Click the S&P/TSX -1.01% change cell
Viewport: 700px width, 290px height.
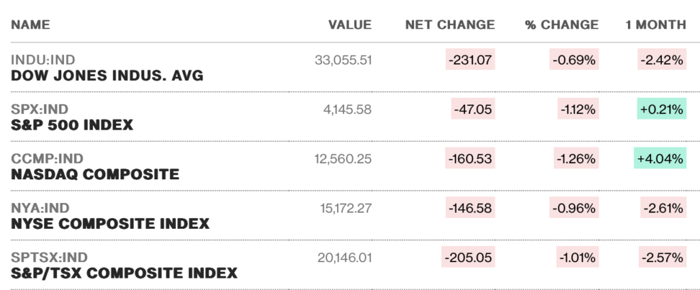click(578, 257)
